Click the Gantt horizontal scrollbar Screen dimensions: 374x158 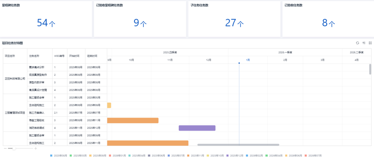coord(238,145)
